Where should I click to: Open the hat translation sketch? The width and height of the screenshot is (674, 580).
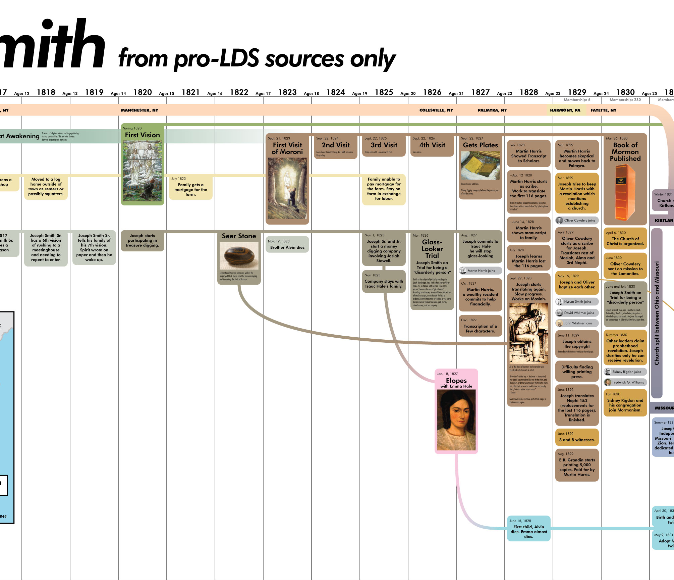tap(529, 333)
